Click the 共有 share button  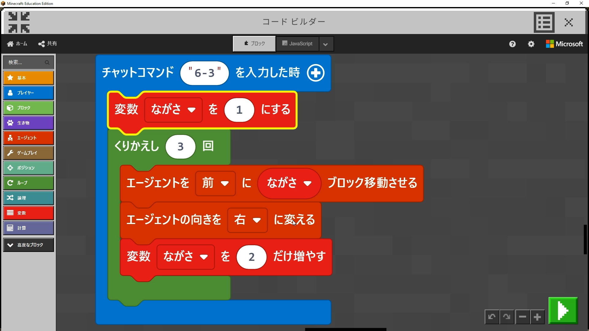[48, 44]
